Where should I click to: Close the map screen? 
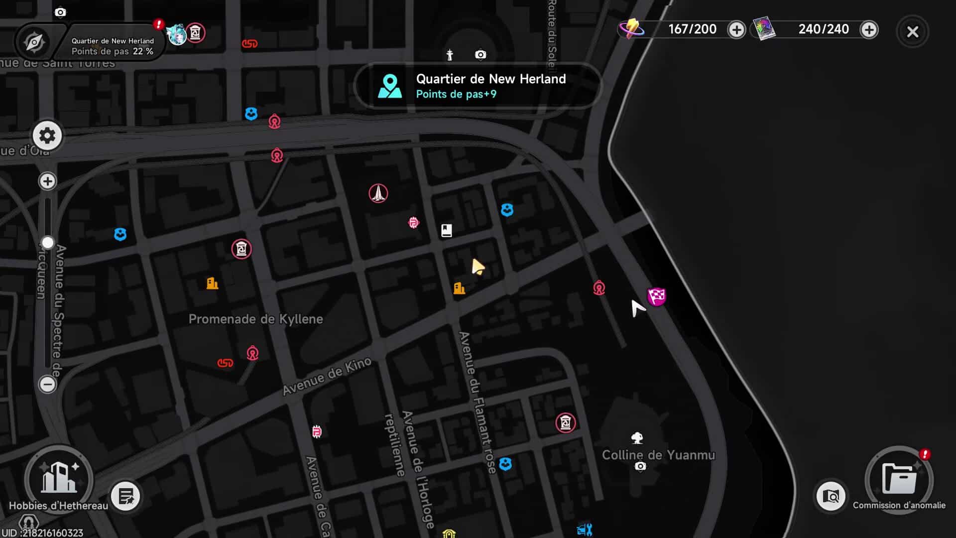pos(913,32)
